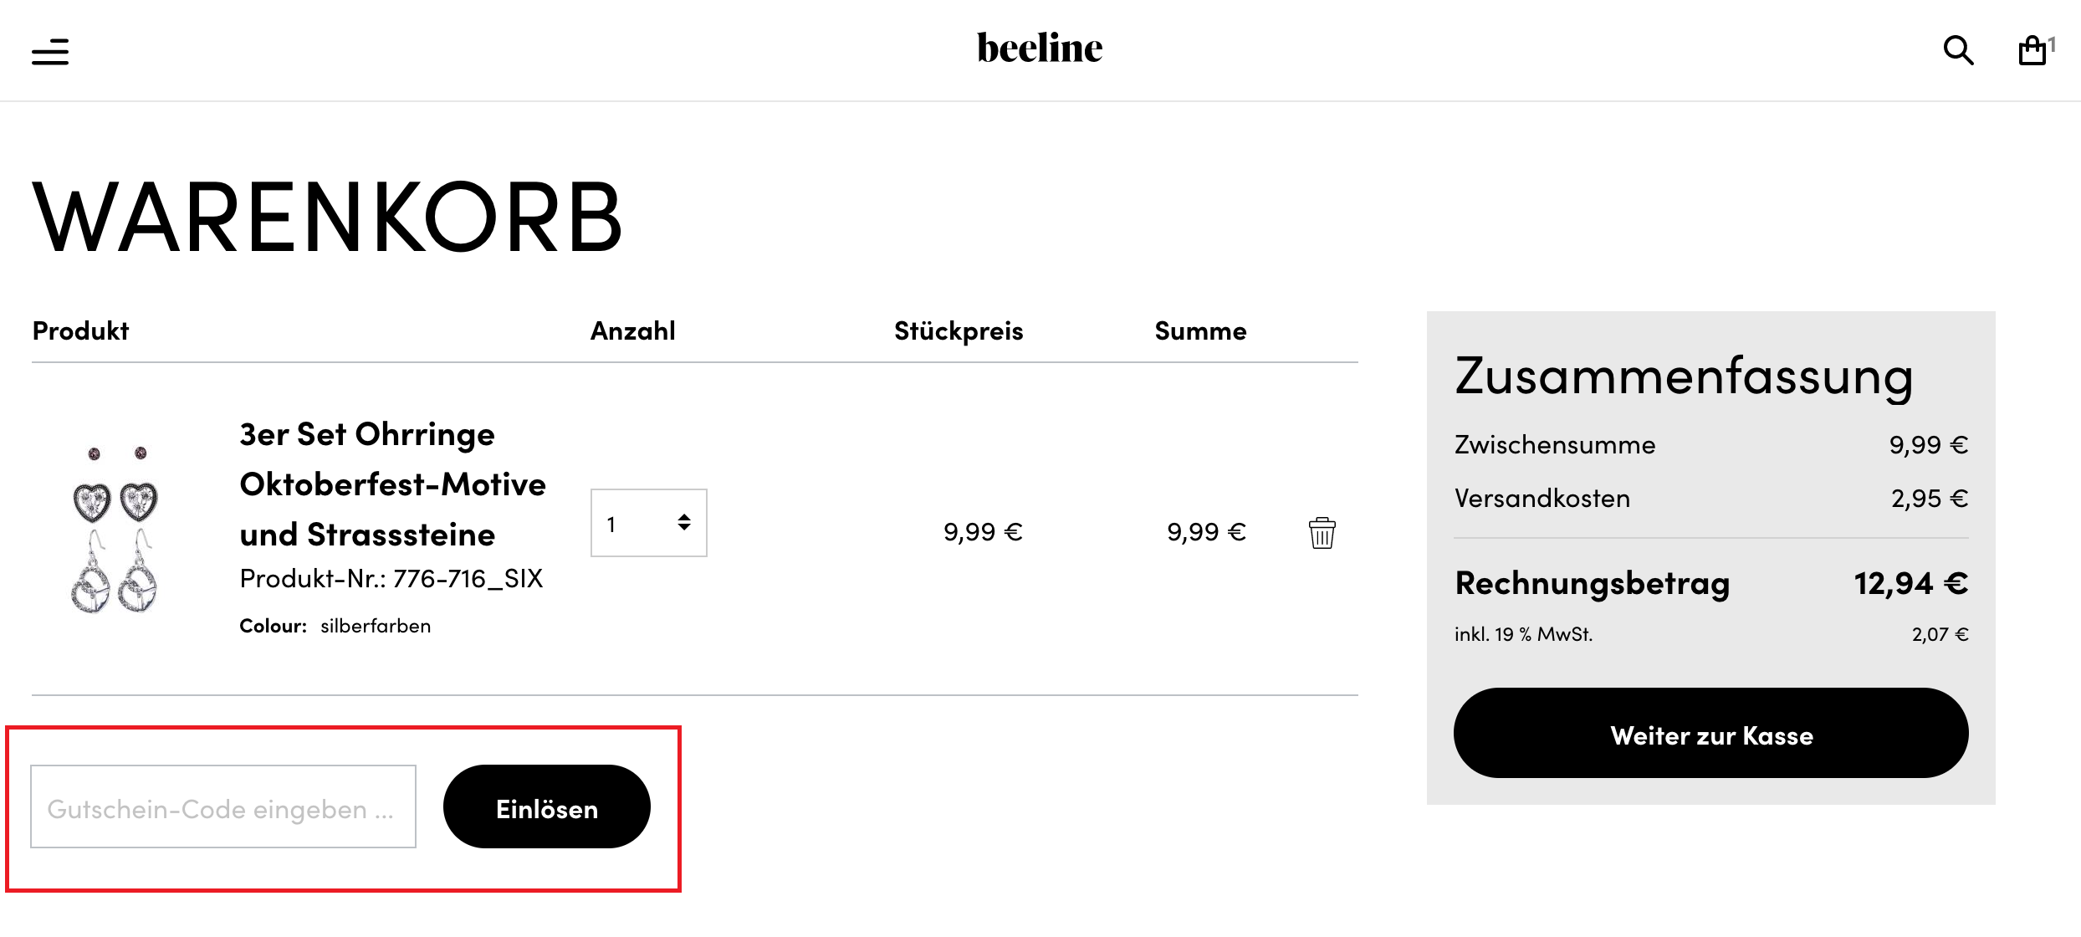Delete the earrings item with trash icon
The width and height of the screenshot is (2081, 937).
[x=1322, y=533]
